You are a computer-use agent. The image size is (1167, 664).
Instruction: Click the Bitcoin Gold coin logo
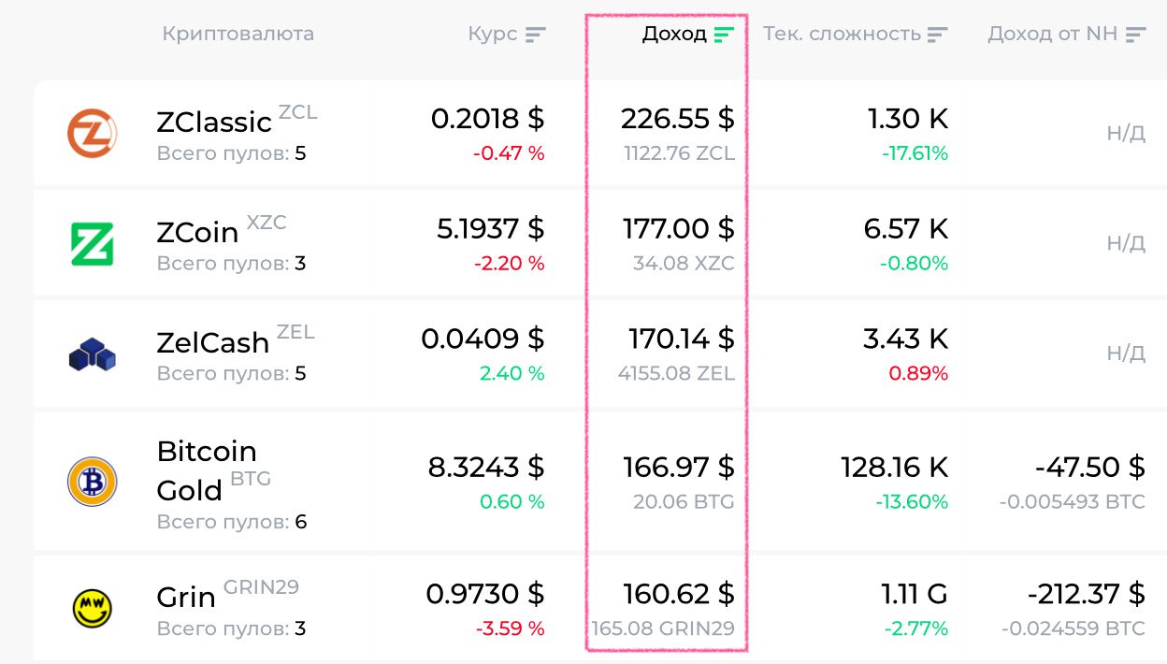click(x=92, y=483)
